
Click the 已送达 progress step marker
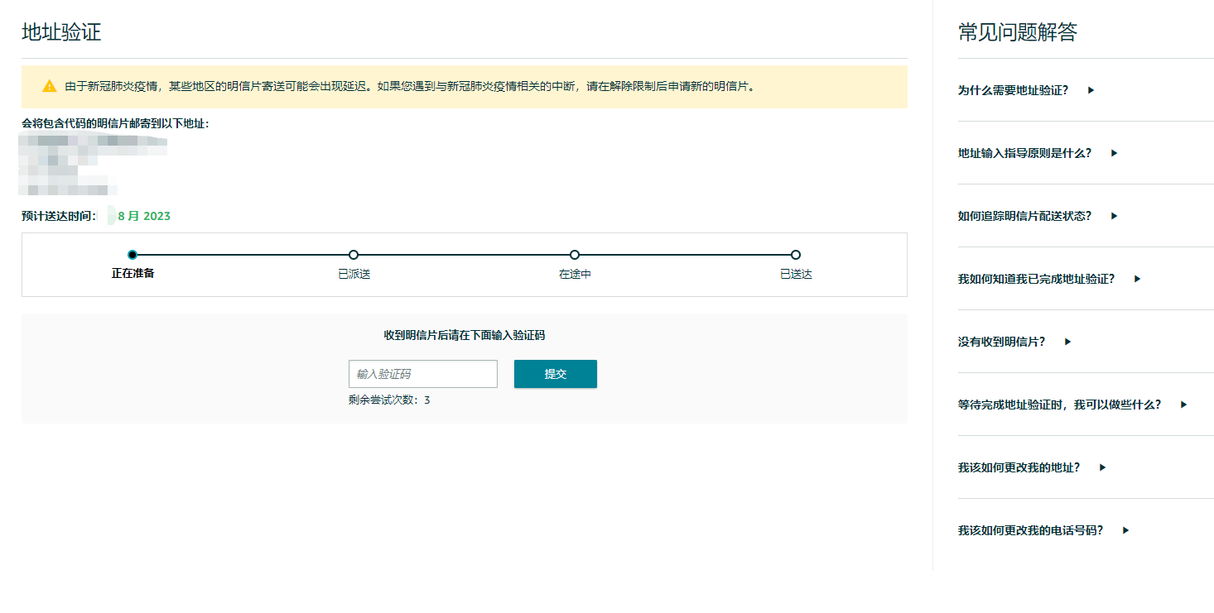[x=796, y=255]
